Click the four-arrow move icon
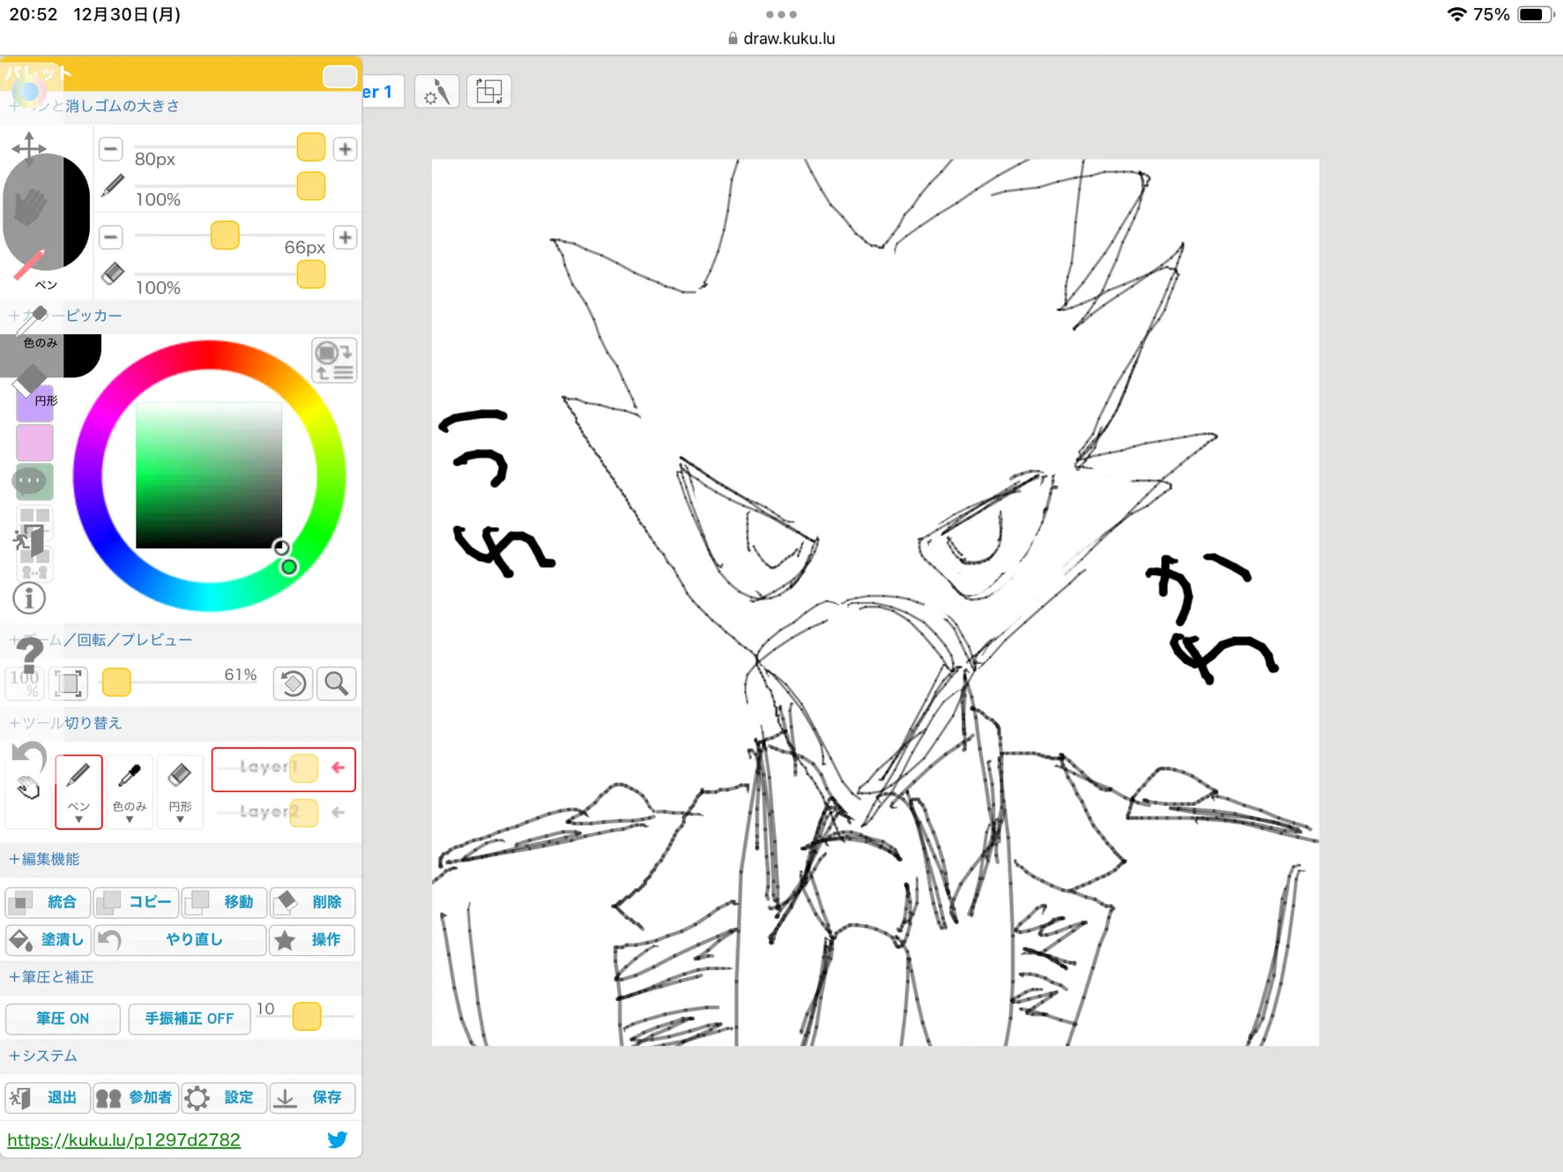Image resolution: width=1563 pixels, height=1172 pixels. (29, 147)
